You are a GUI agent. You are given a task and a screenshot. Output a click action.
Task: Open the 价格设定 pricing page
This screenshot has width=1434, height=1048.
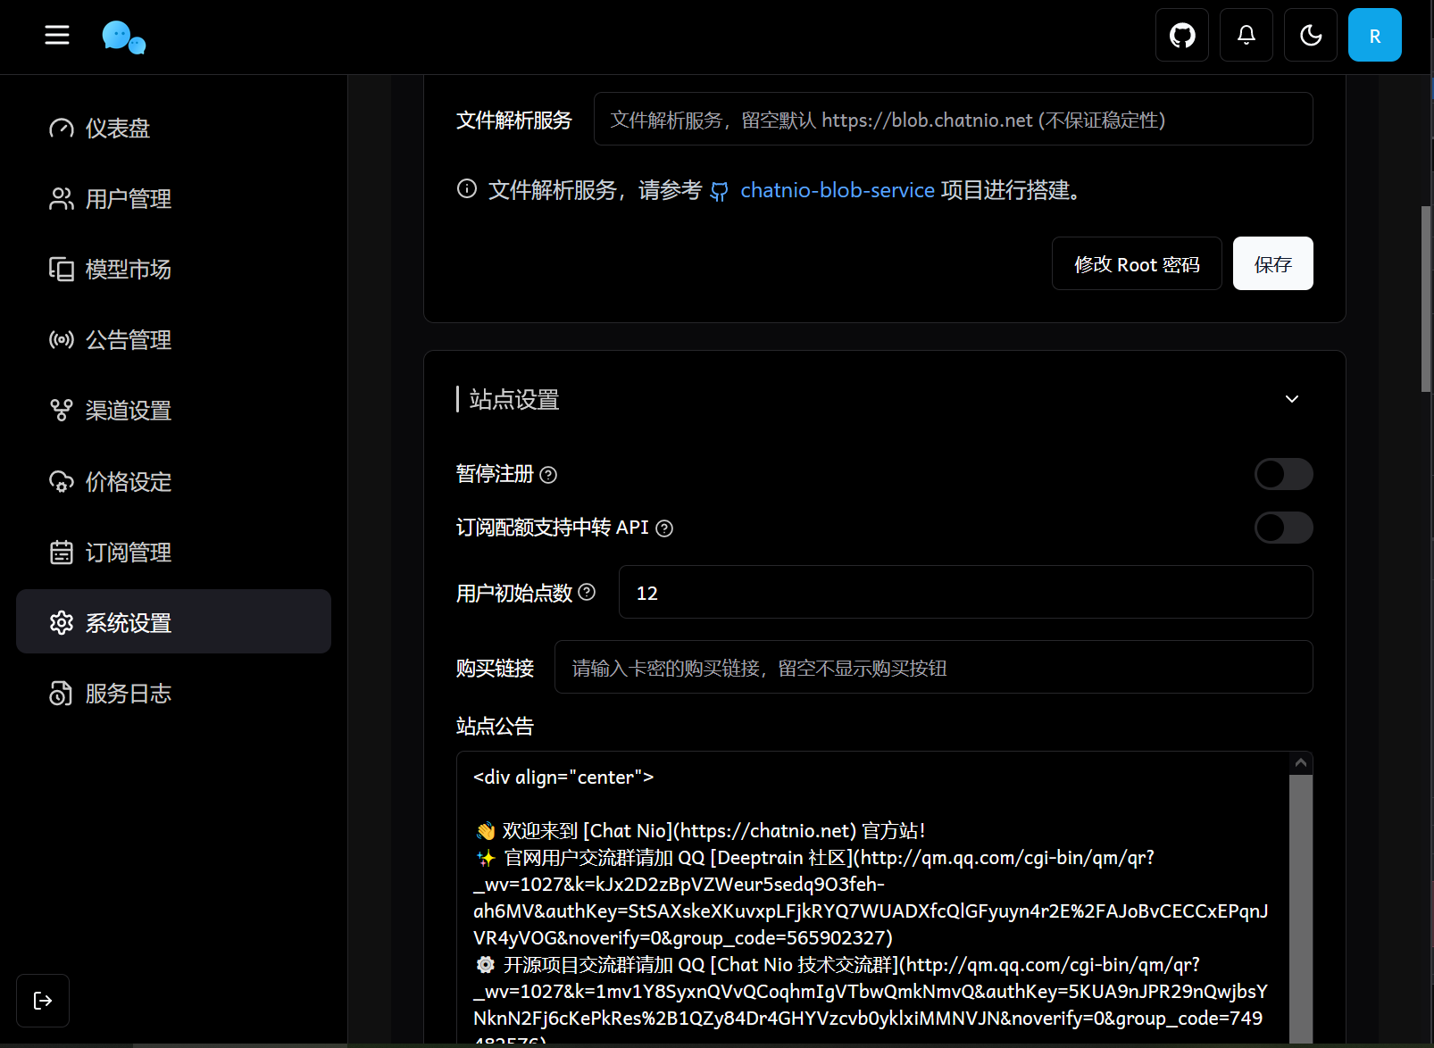127,481
